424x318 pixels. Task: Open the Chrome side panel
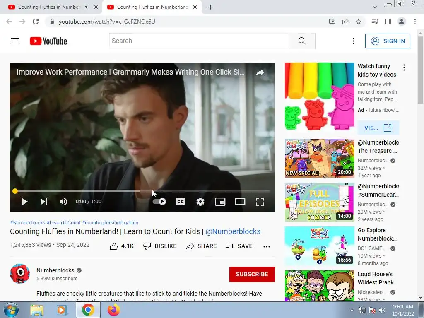point(388,22)
